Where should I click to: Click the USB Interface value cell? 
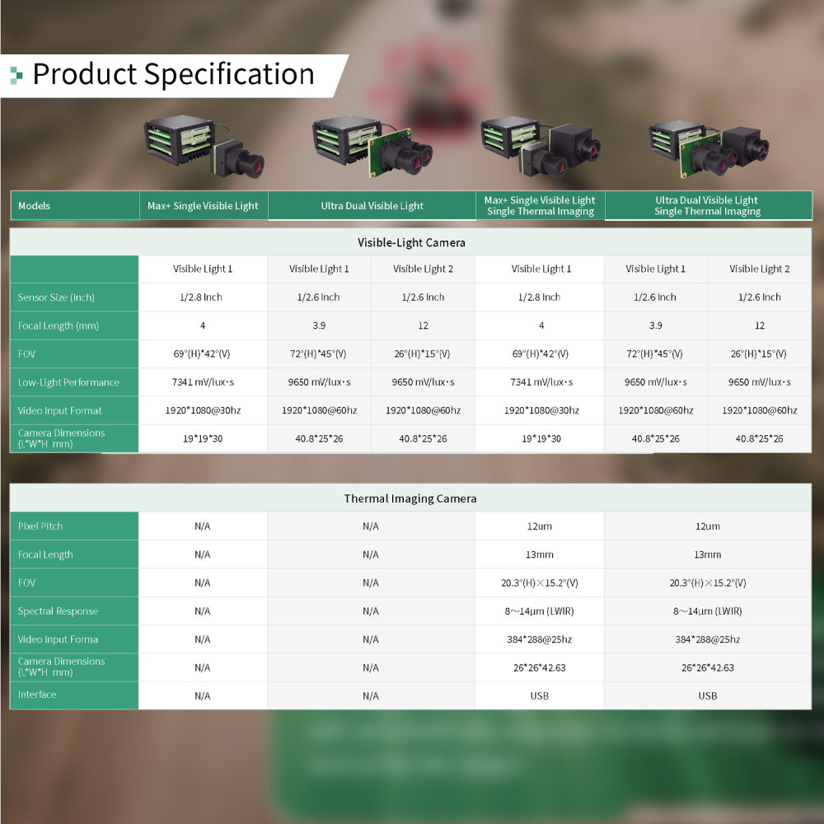[x=541, y=695]
